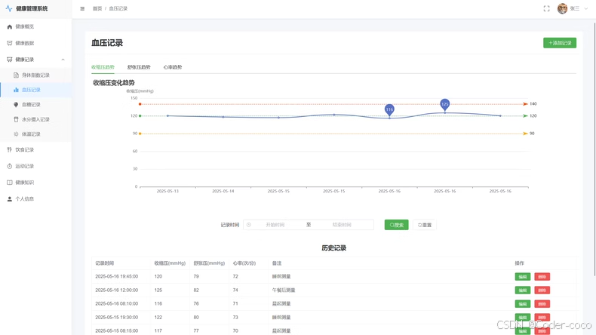Delete the 2025-05-16 08:10:00 record
The height and width of the screenshot is (335, 596).
[542, 304]
